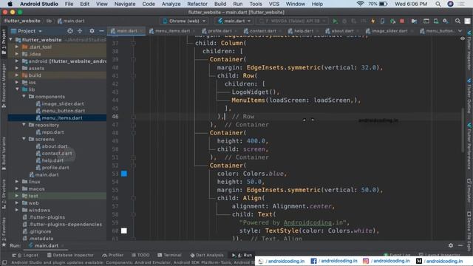Open Search Everywhere magnifier in toolbar
The width and height of the screenshot is (473, 266).
pyautogui.click(x=457, y=21)
